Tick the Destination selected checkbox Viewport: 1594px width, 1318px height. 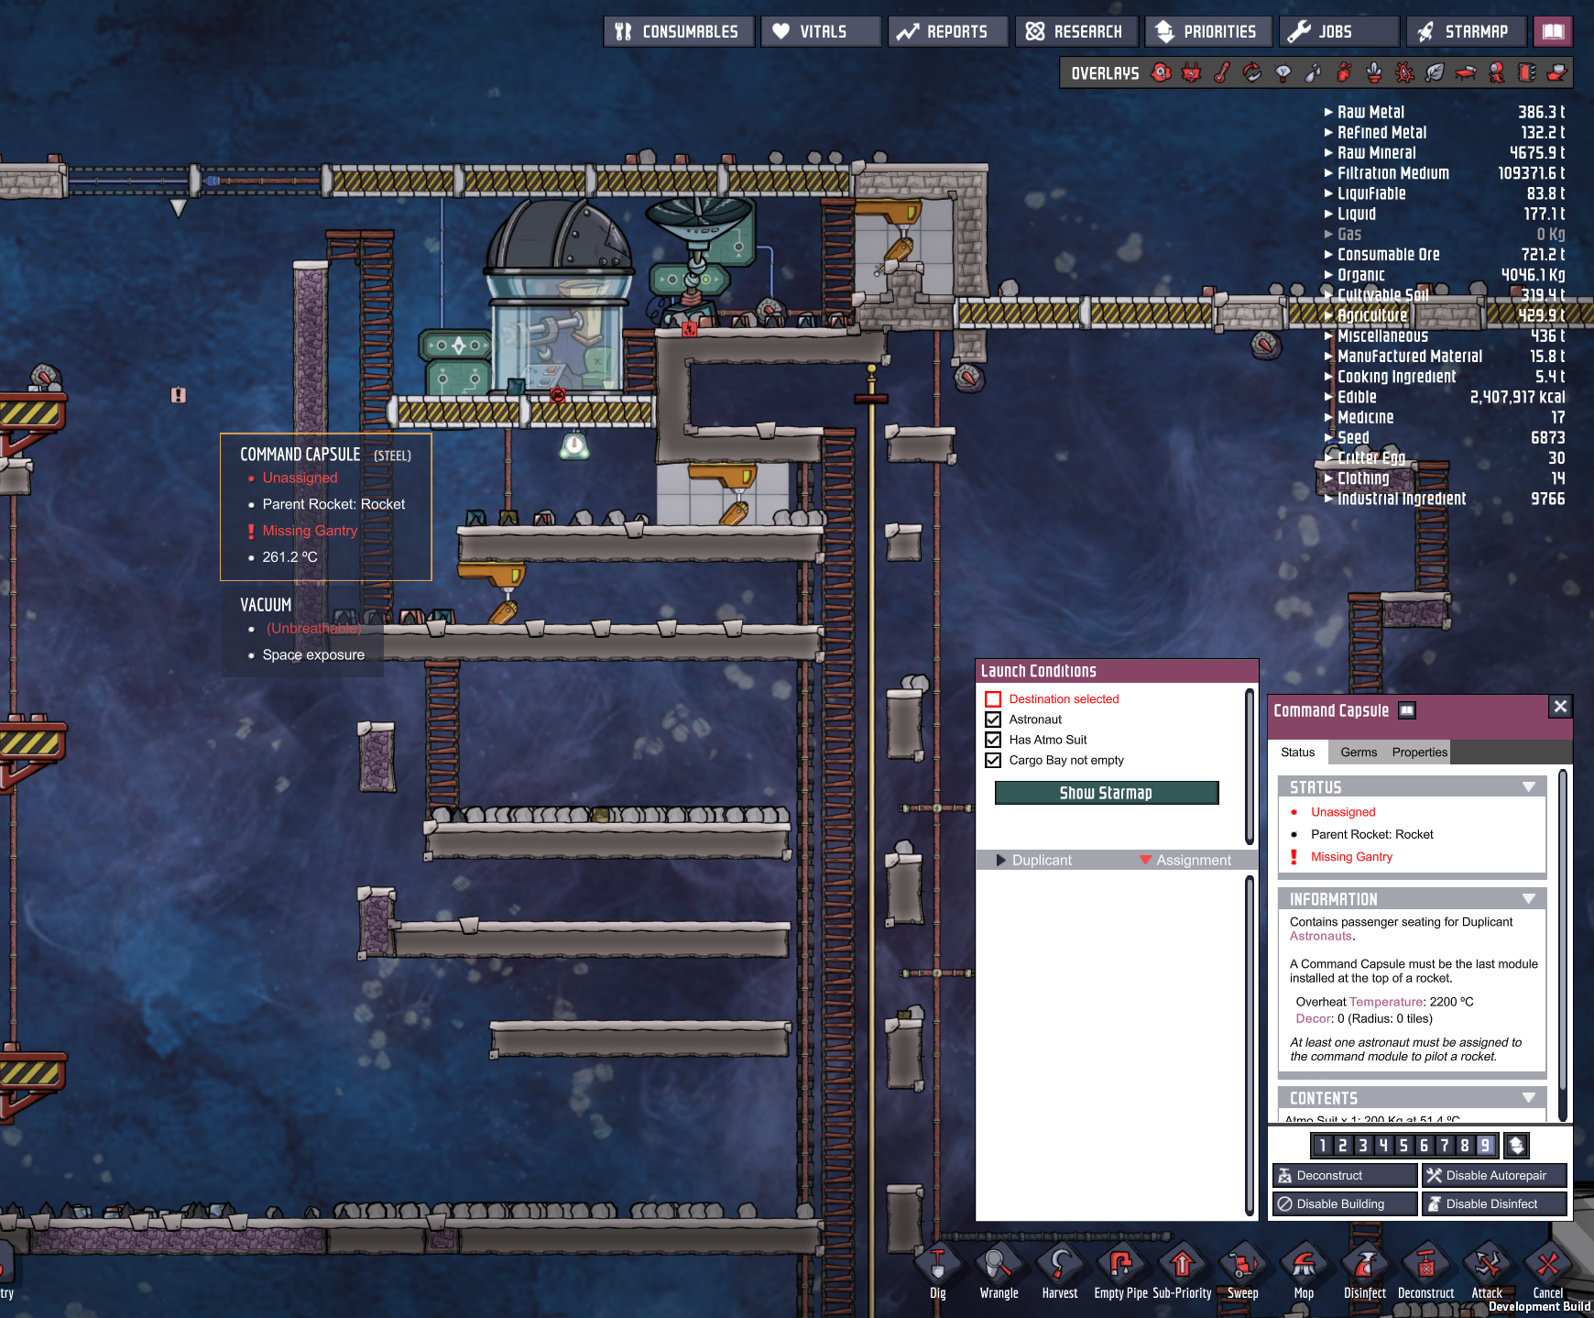993,699
